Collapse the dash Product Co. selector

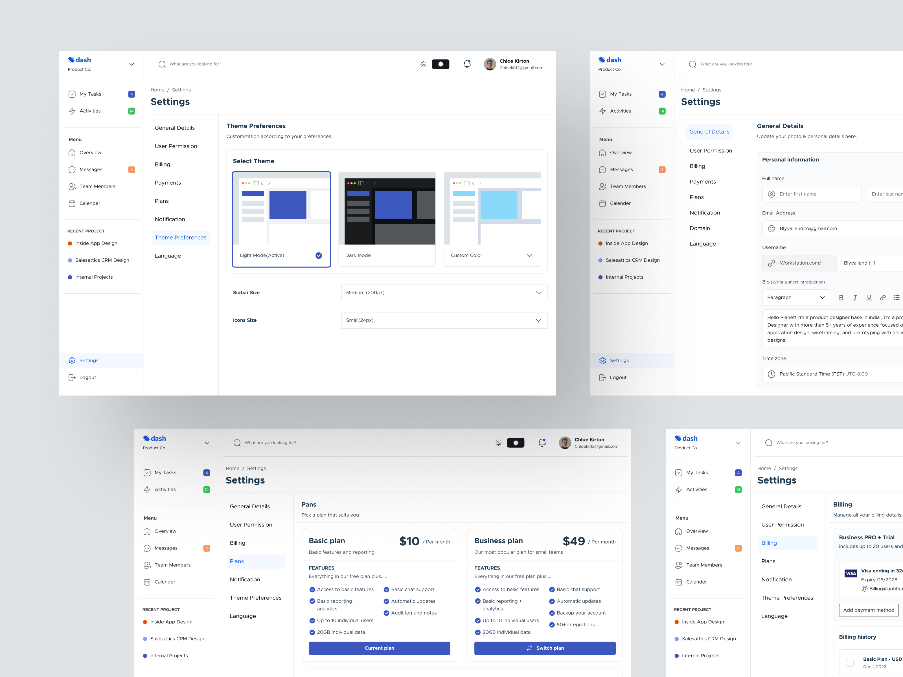[x=131, y=64]
